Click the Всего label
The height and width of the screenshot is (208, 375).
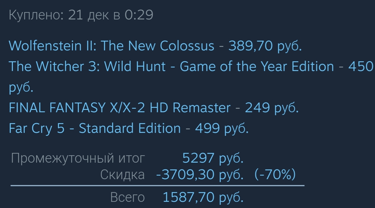127,197
